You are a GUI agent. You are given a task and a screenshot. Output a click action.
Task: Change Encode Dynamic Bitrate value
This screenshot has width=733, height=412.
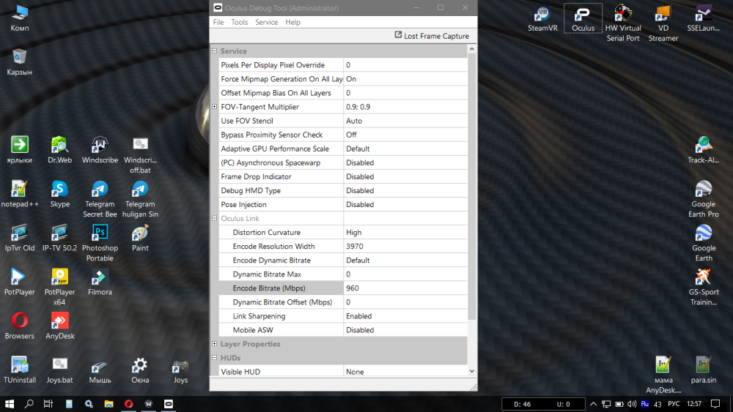[405, 261]
